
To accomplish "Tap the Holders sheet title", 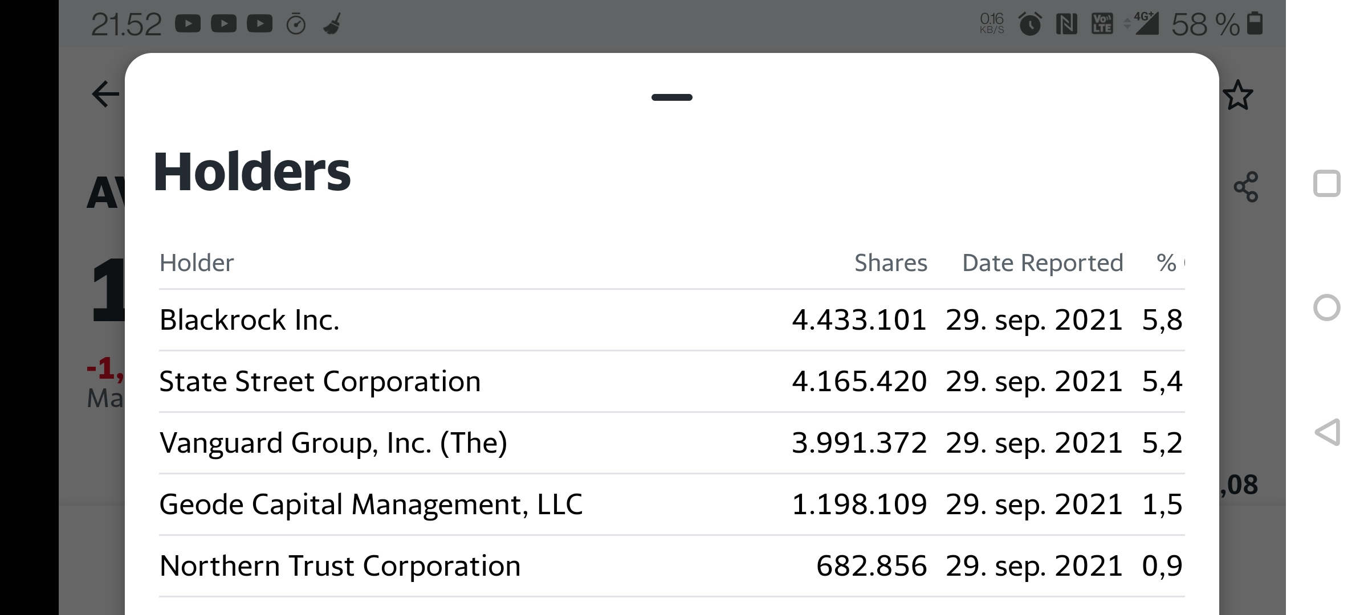I will point(252,171).
